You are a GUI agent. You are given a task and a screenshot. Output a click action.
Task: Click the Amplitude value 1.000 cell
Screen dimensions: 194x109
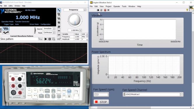tap(77, 39)
